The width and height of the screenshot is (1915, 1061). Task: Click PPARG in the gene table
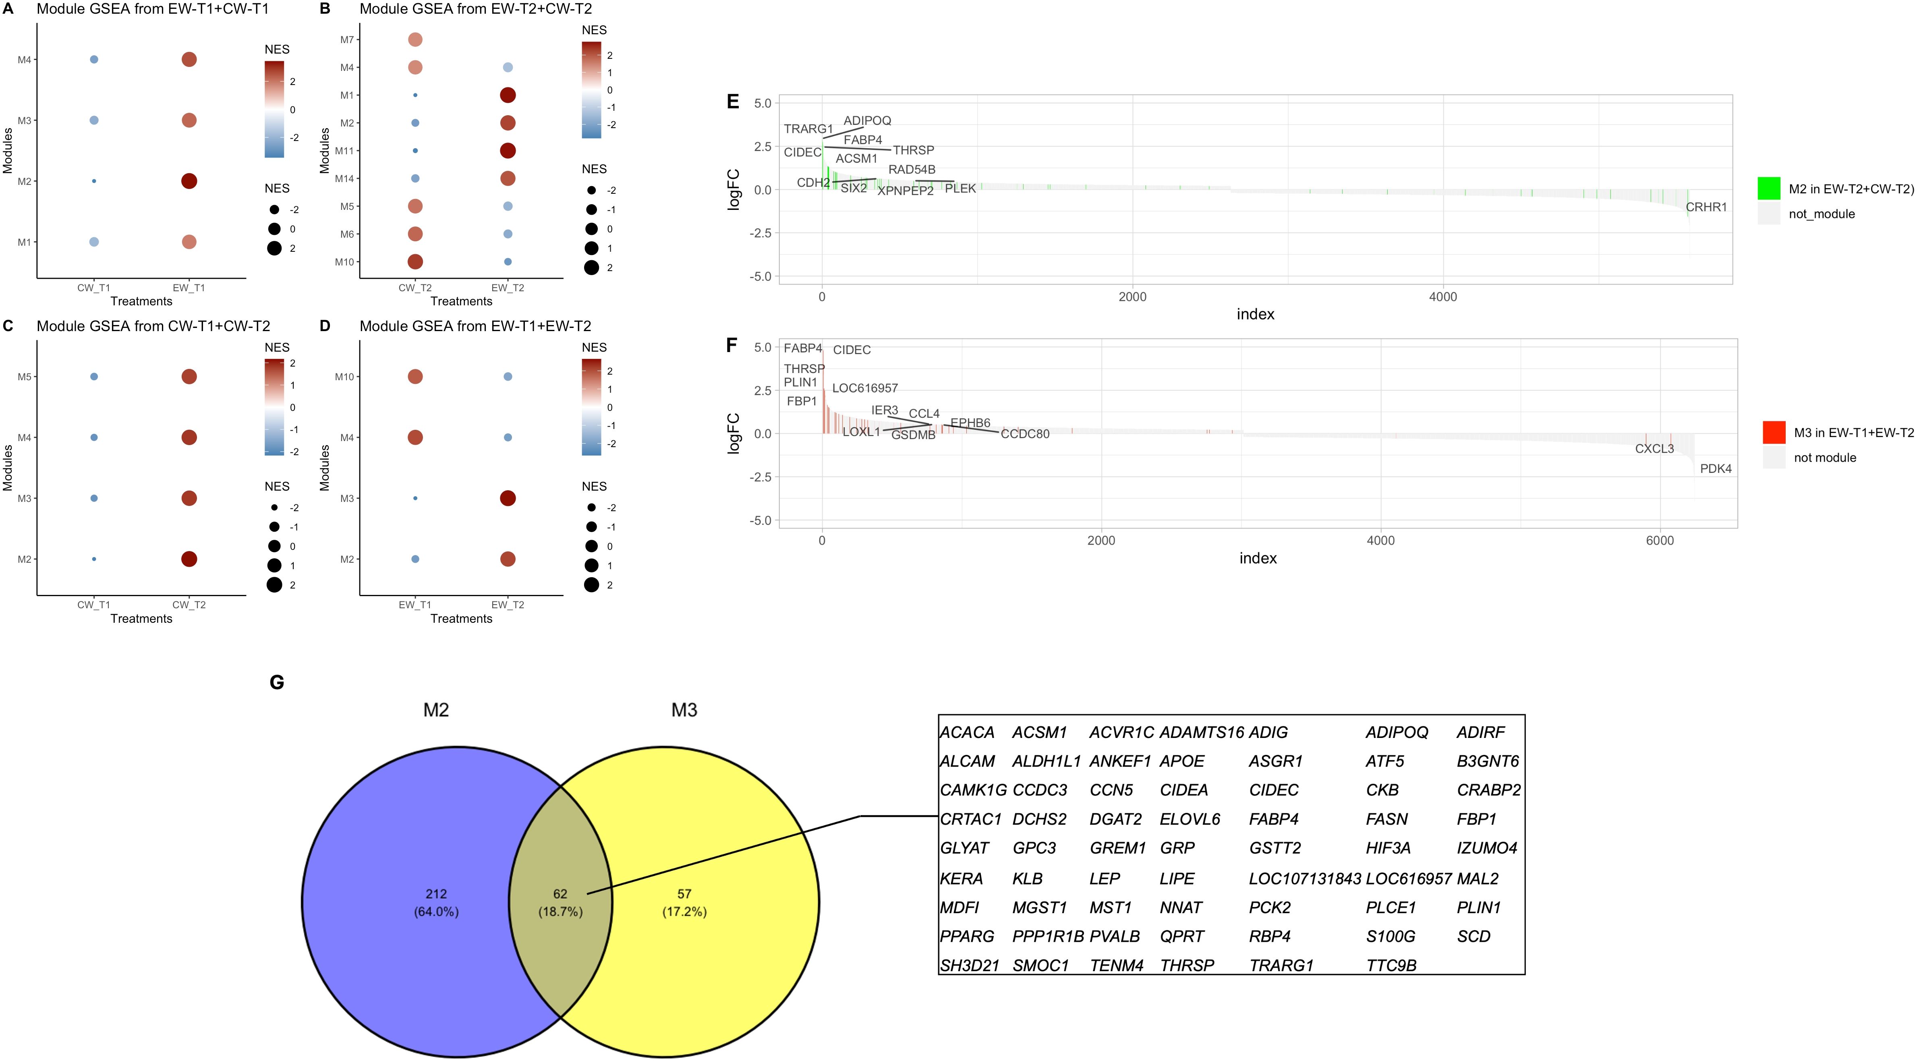[x=967, y=937]
